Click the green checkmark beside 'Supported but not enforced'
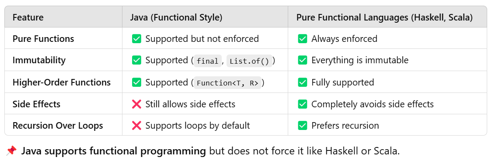Viewport: 492px width, 164px height. click(136, 38)
